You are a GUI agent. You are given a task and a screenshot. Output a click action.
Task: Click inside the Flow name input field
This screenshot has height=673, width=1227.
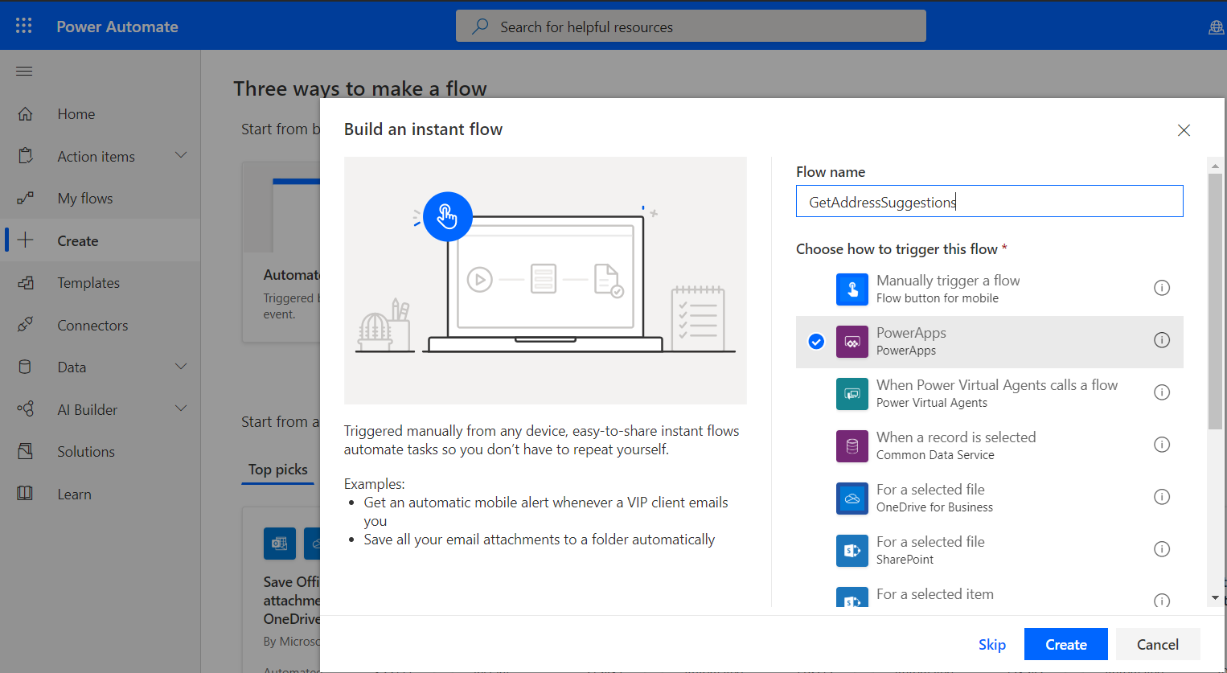pos(989,201)
